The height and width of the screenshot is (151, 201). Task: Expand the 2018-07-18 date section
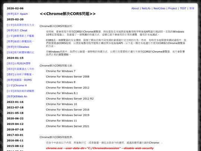pos(15,129)
